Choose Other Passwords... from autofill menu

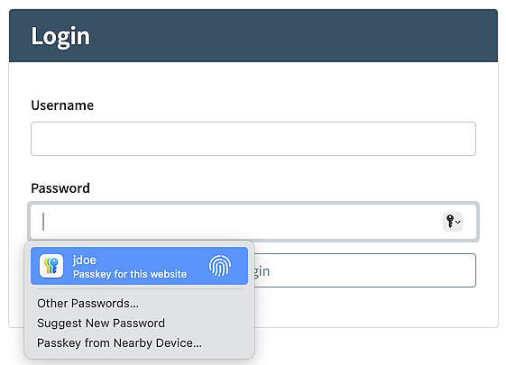point(87,304)
